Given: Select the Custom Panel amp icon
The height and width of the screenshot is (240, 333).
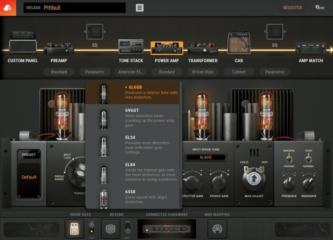Looking at the screenshot, I should (x=23, y=42).
